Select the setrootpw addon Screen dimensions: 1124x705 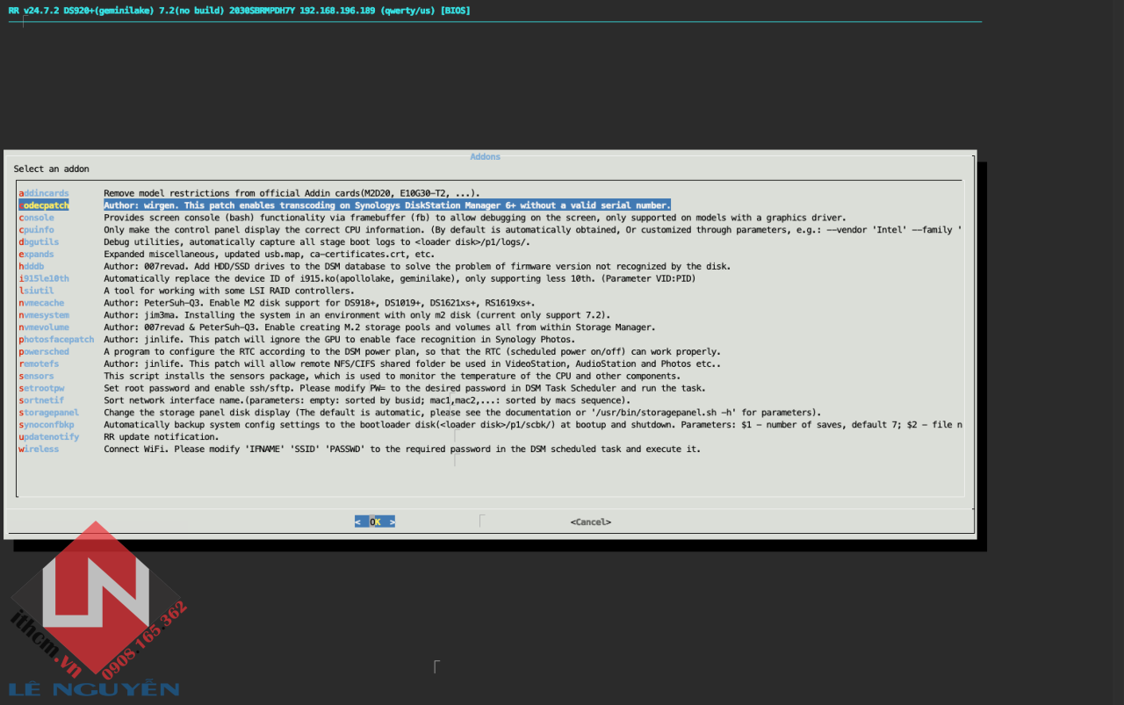[x=42, y=388]
